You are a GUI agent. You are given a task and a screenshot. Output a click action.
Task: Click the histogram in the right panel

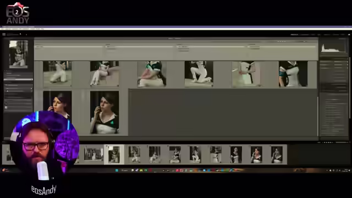click(334, 48)
